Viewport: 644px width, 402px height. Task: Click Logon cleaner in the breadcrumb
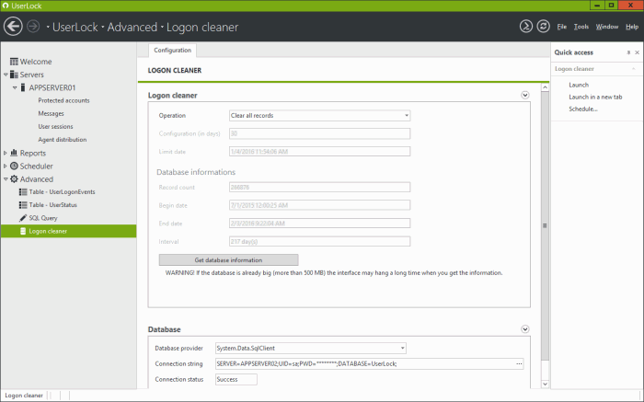202,27
